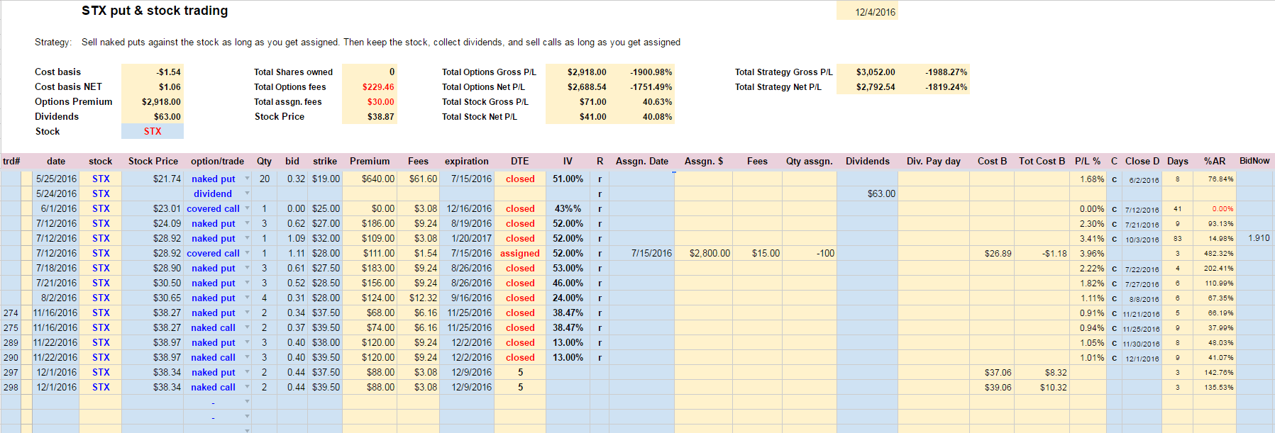
Task: Select the 'strike' column header
Action: pos(325,161)
